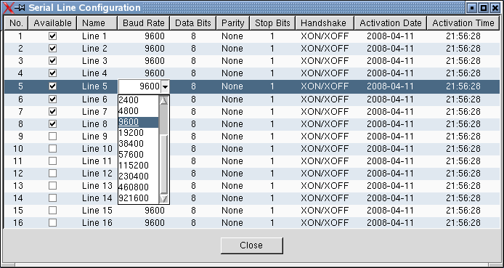Choose 4800 baud from the list
The width and height of the screenshot is (504, 268).
coord(139,111)
